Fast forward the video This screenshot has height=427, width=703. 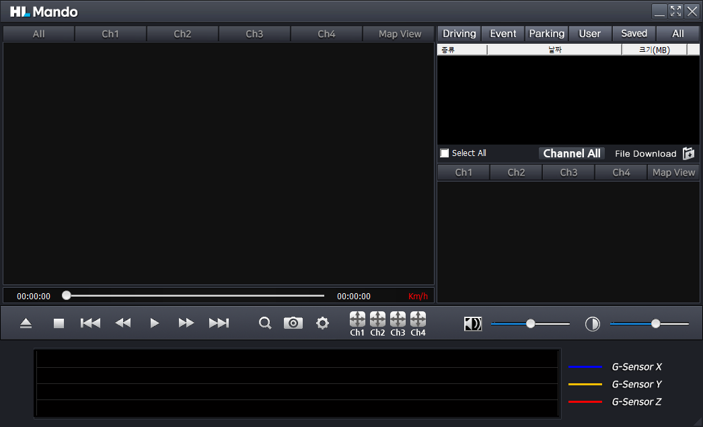[x=186, y=323]
